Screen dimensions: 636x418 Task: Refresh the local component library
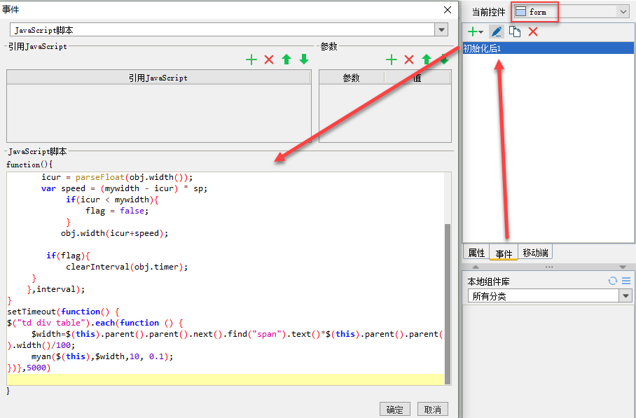tap(612, 281)
